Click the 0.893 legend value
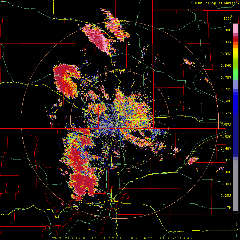Viewport: 240px width, 240px height. click(x=226, y=54)
